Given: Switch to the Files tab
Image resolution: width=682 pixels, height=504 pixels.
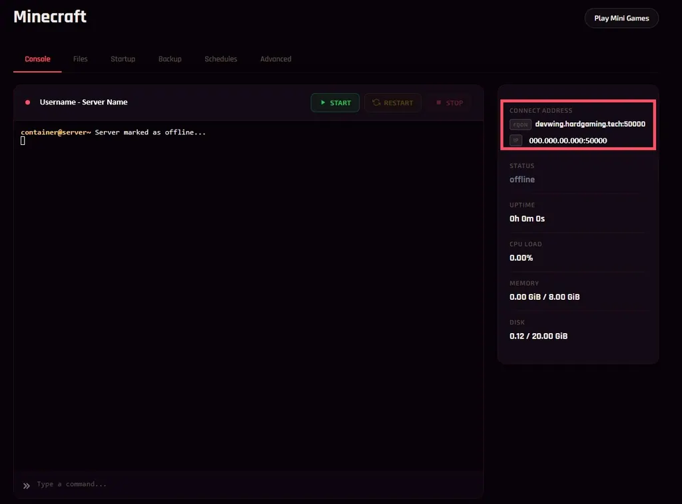Looking at the screenshot, I should point(80,59).
